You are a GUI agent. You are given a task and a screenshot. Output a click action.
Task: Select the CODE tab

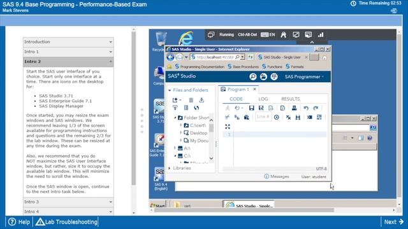click(236, 99)
